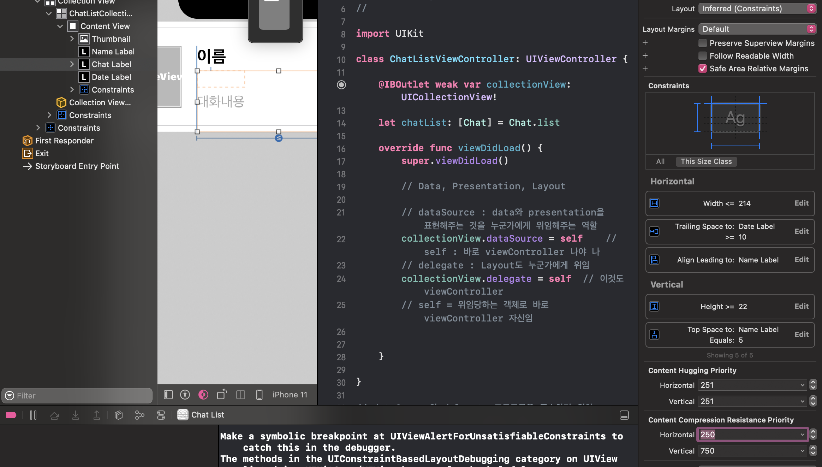
Task: Change canvas orientation icon
Action: tap(222, 395)
